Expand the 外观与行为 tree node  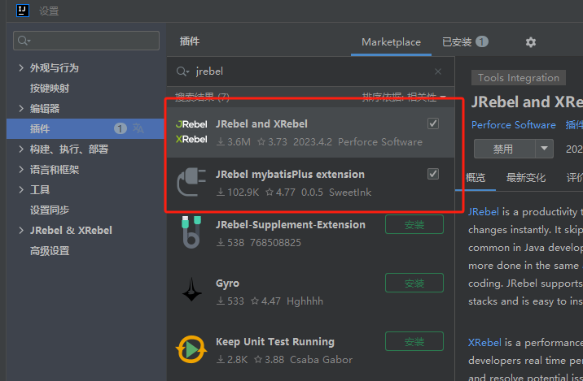point(21,68)
